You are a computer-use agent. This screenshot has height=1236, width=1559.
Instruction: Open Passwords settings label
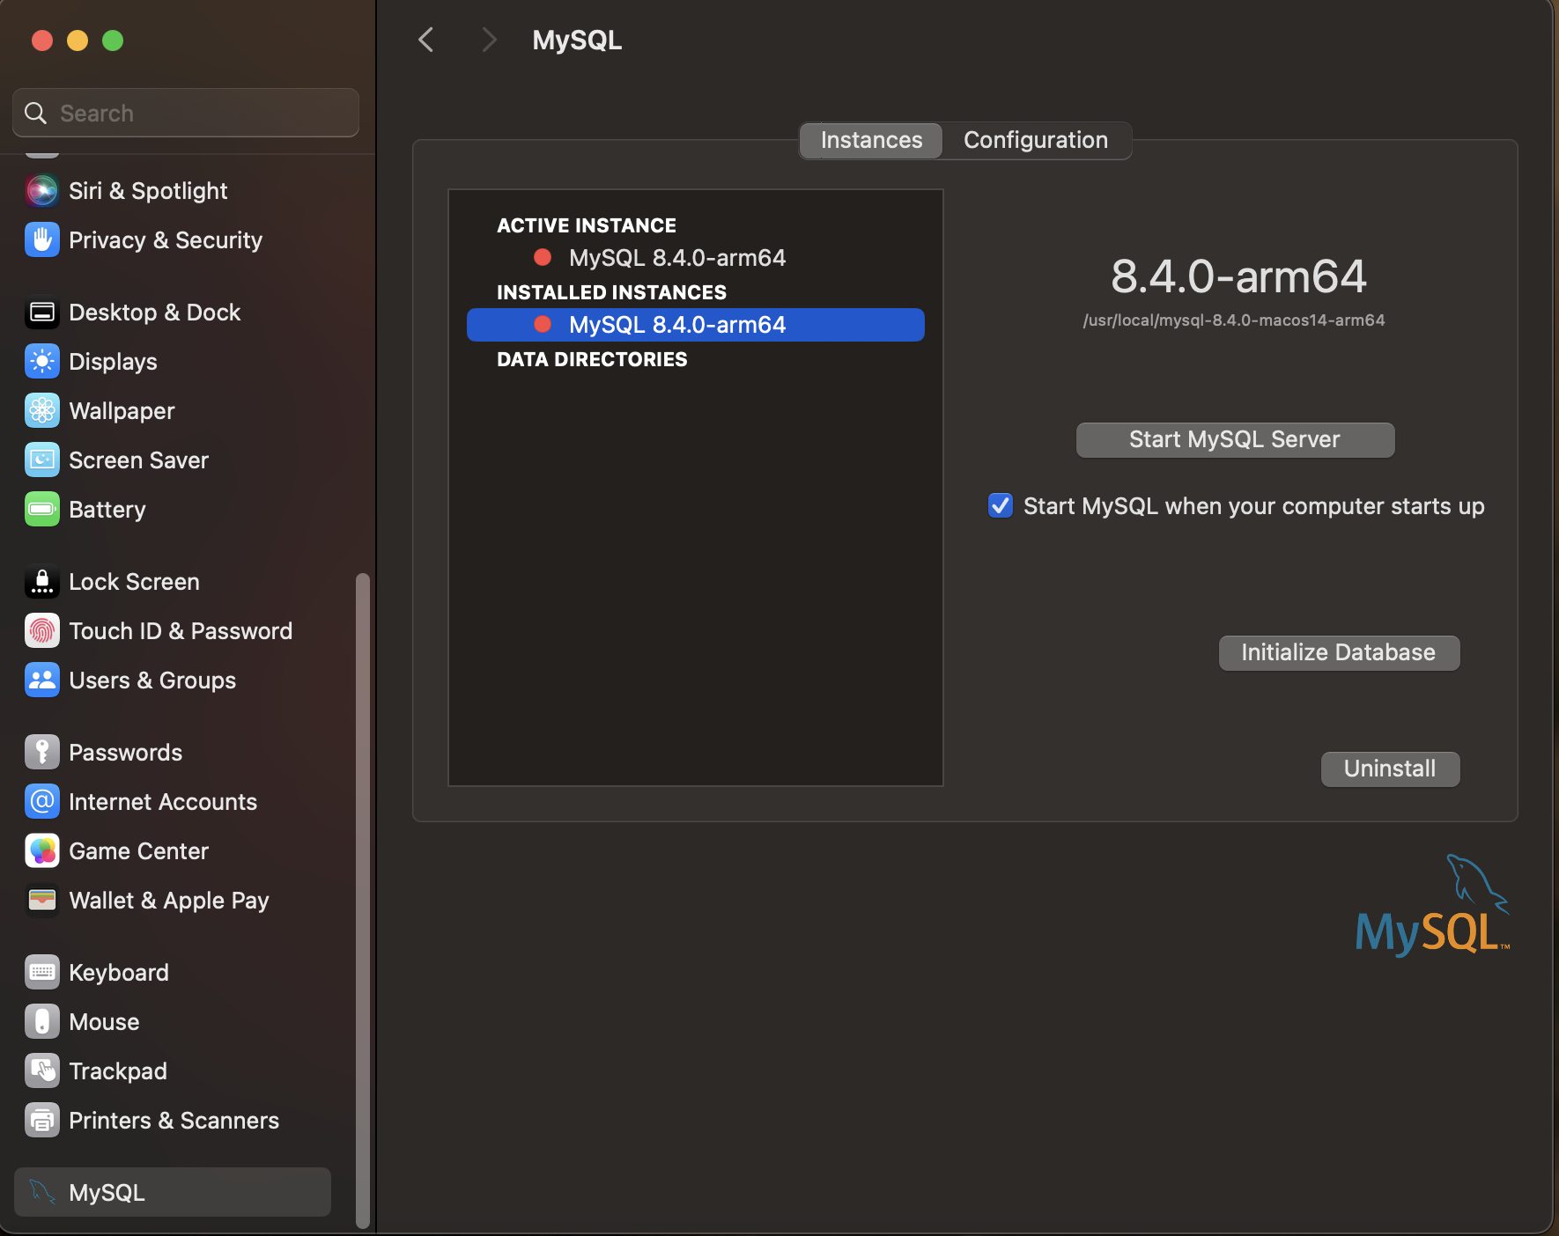click(125, 753)
